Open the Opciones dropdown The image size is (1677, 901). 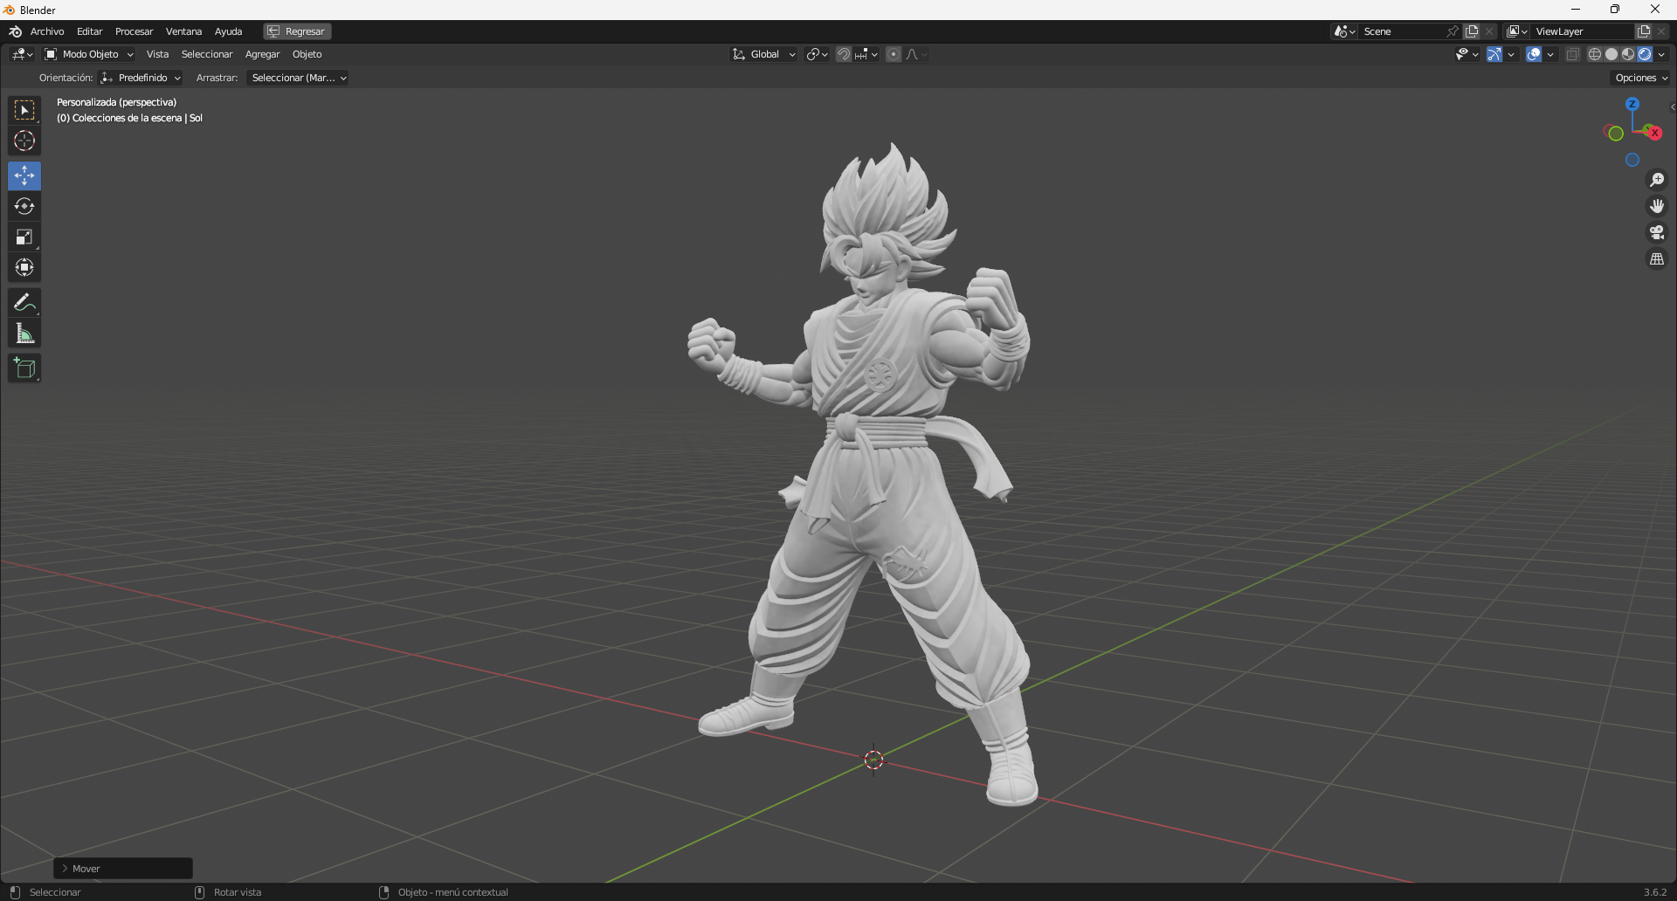point(1639,77)
